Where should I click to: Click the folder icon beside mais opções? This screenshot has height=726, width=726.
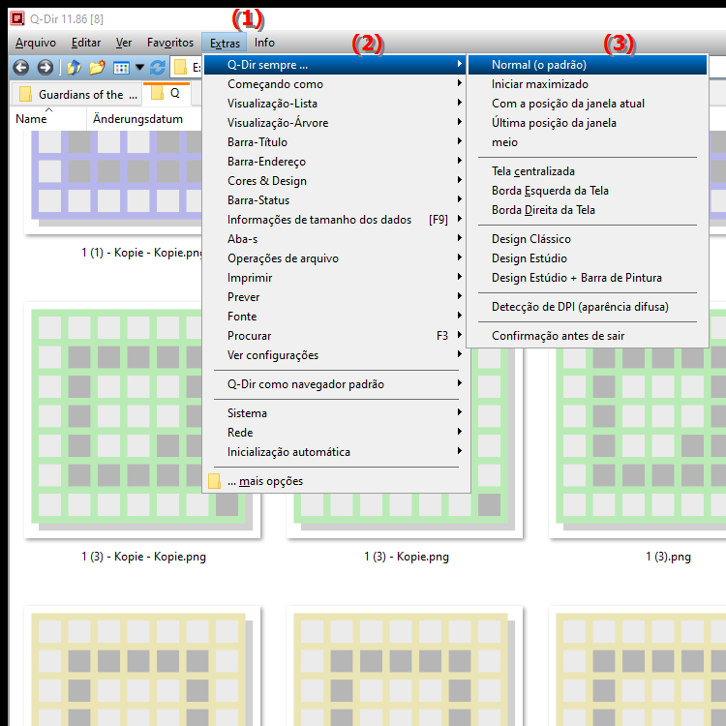215,481
